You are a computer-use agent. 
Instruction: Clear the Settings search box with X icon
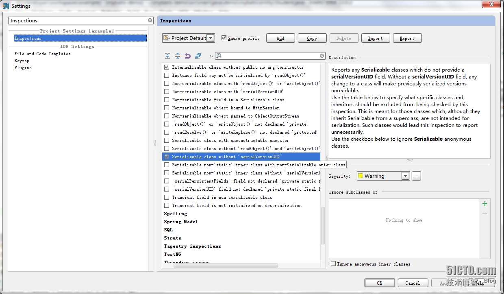(150, 20)
